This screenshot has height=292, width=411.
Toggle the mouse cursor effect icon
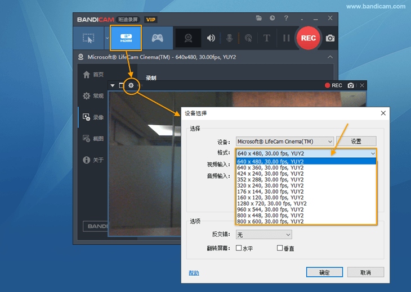coord(248,38)
